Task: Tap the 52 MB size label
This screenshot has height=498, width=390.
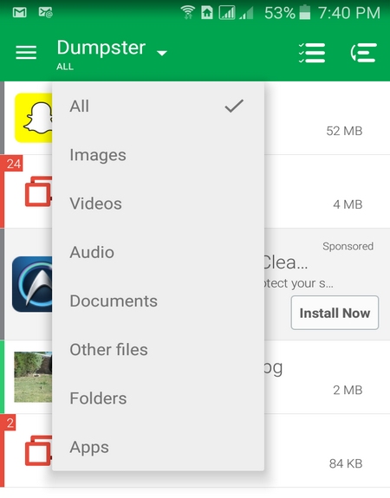Action: [x=344, y=131]
